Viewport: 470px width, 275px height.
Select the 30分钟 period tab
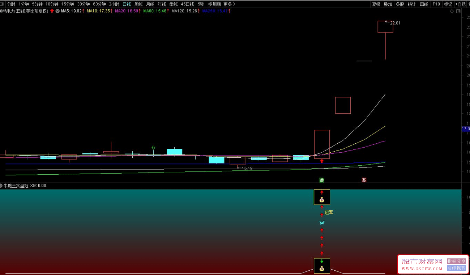coord(84,4)
